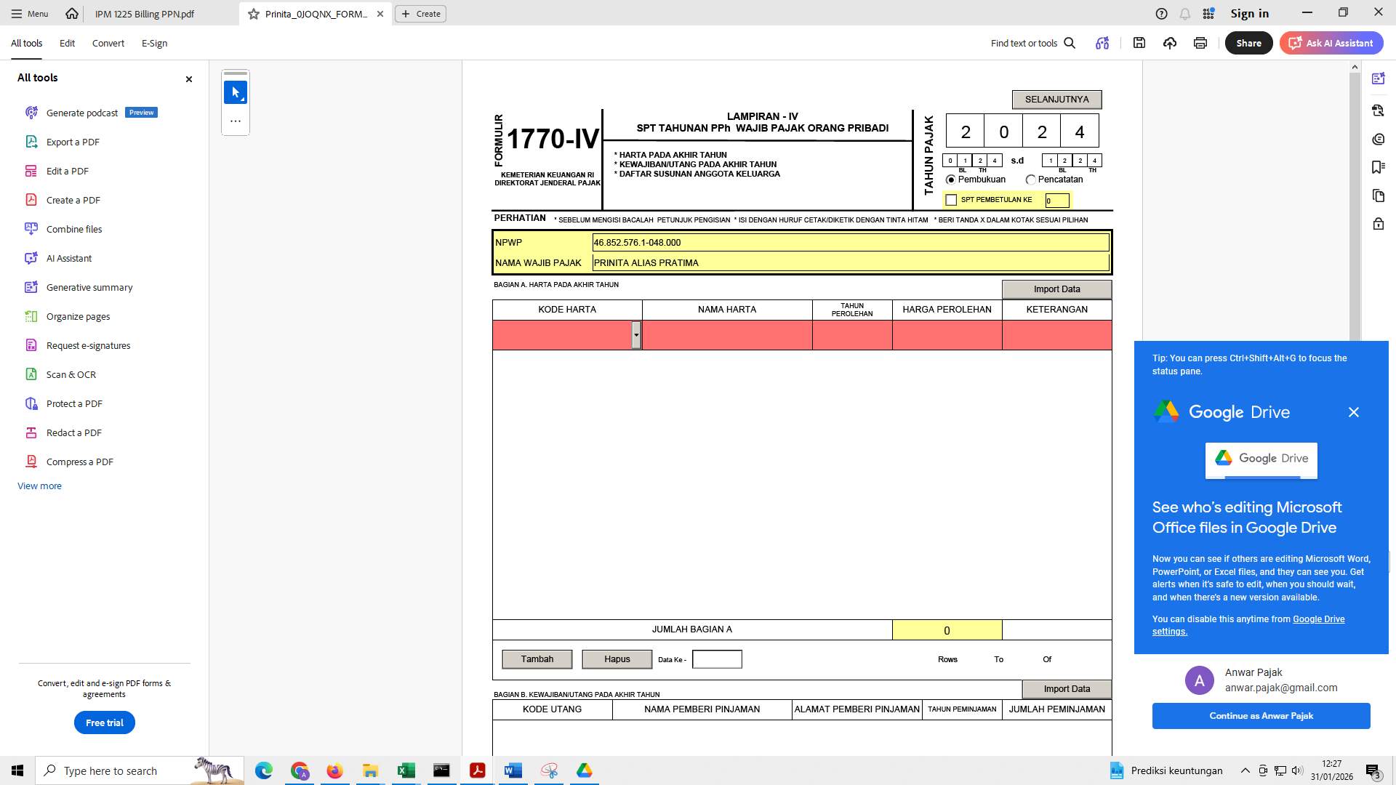The height and width of the screenshot is (785, 1396).
Task: Save the document using the save icon
Action: [x=1139, y=43]
